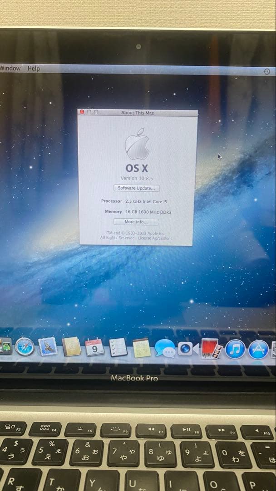This screenshot has width=276, height=491.
Task: Open the Window menu
Action: pos(10,68)
